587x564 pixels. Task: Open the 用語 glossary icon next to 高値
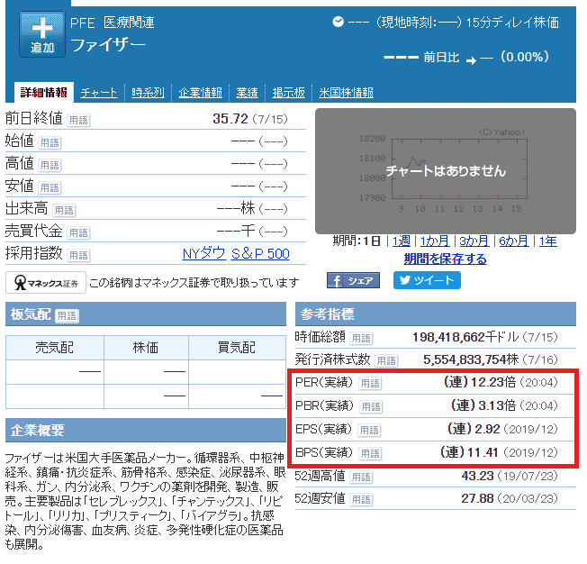(50, 165)
